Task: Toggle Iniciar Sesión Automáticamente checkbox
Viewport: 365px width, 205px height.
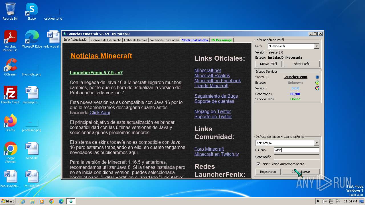Action: tap(258, 164)
